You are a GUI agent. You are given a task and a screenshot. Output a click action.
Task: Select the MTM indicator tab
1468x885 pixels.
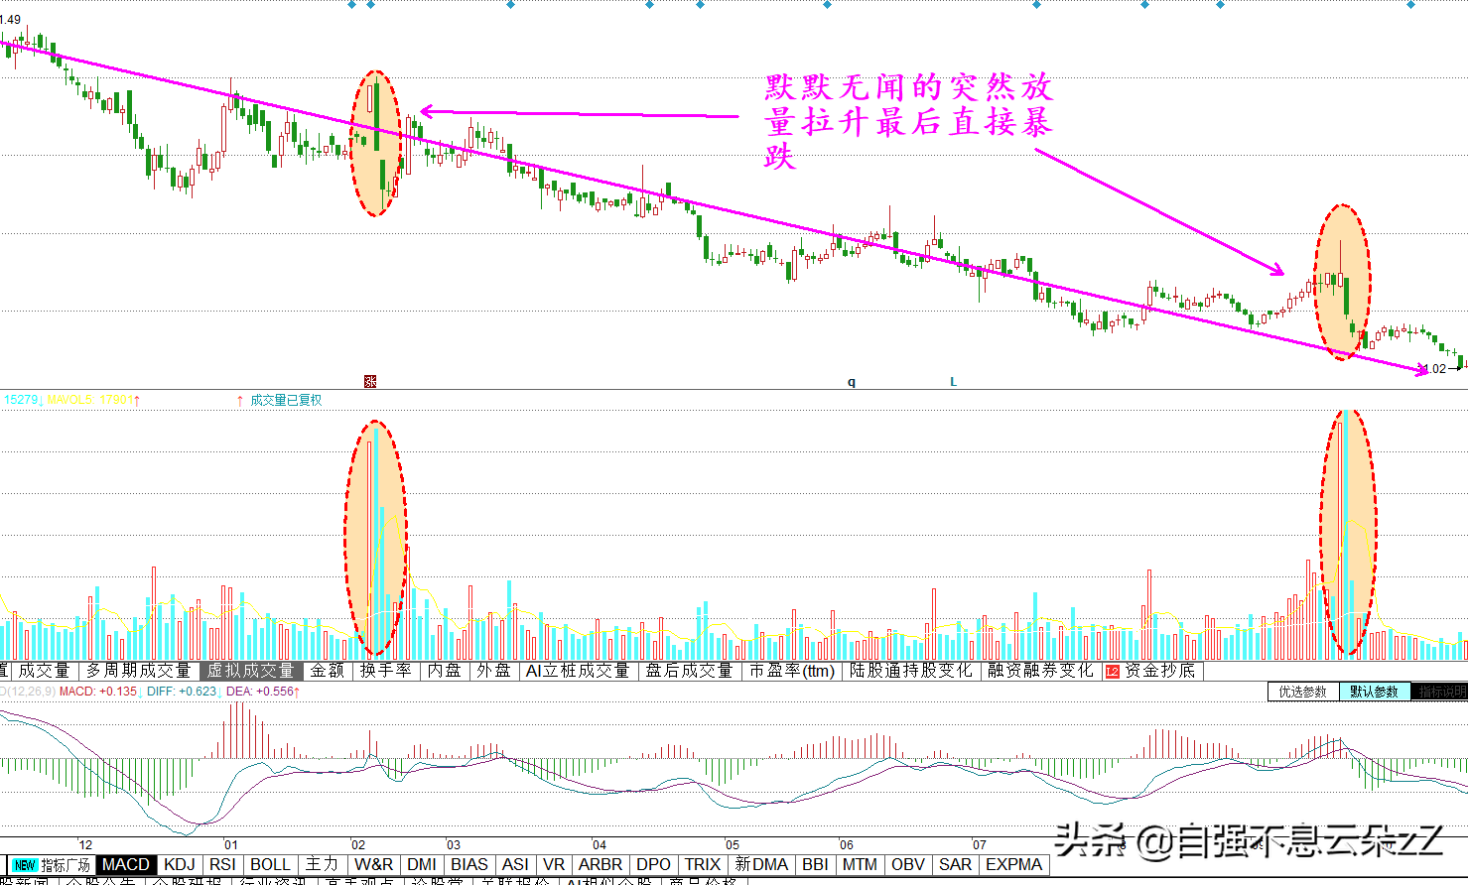click(860, 865)
